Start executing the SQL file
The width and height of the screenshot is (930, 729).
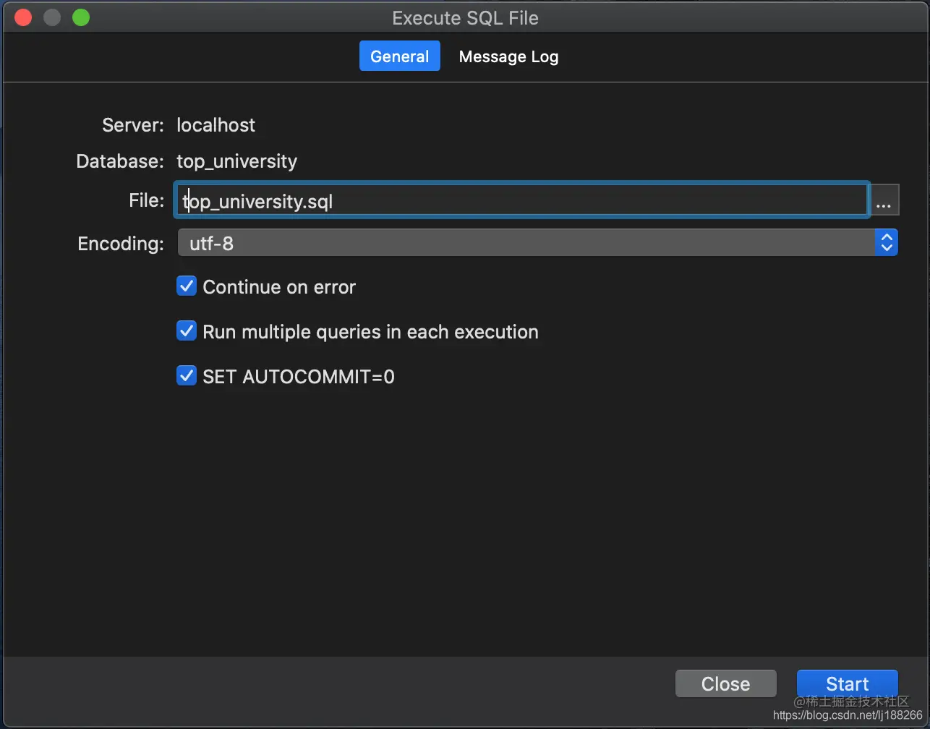click(847, 683)
